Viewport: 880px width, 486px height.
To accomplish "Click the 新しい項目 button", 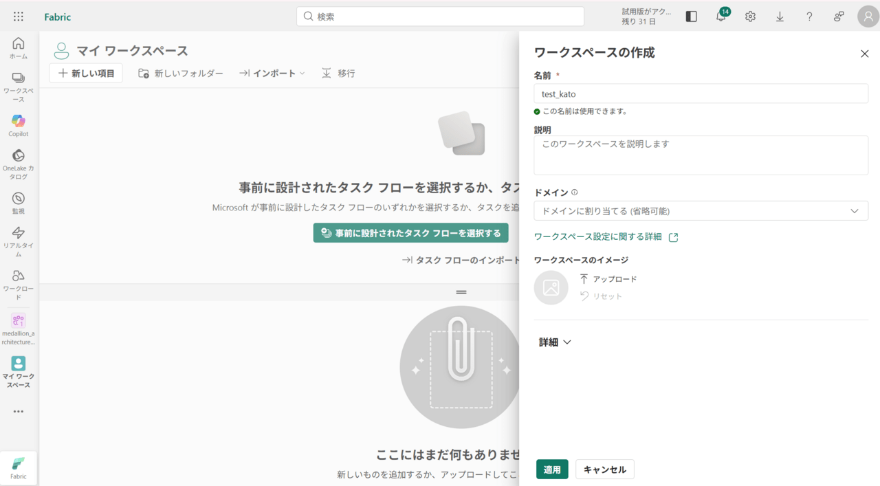I will click(86, 74).
